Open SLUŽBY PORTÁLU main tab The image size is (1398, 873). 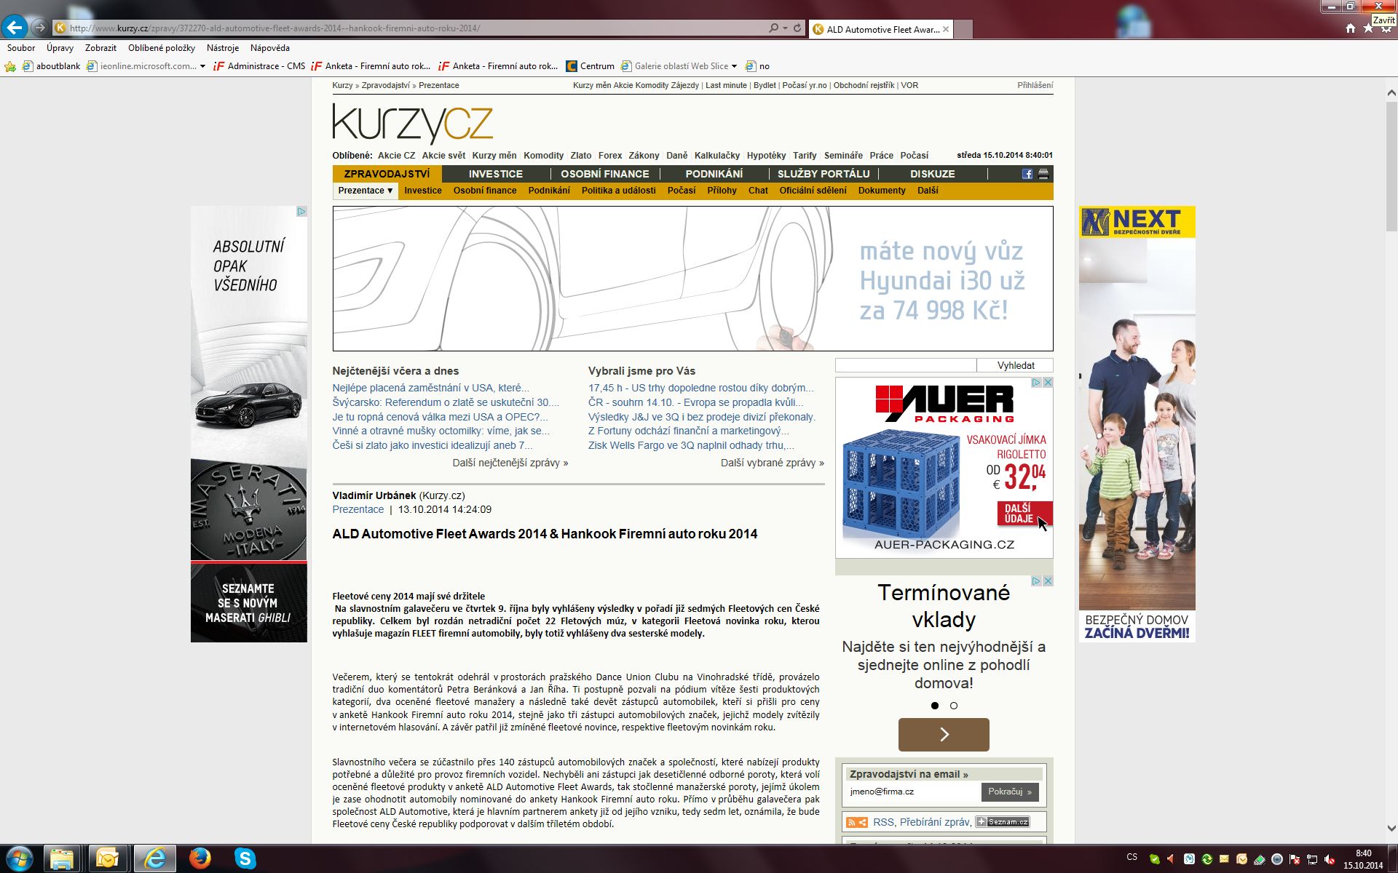(x=824, y=174)
